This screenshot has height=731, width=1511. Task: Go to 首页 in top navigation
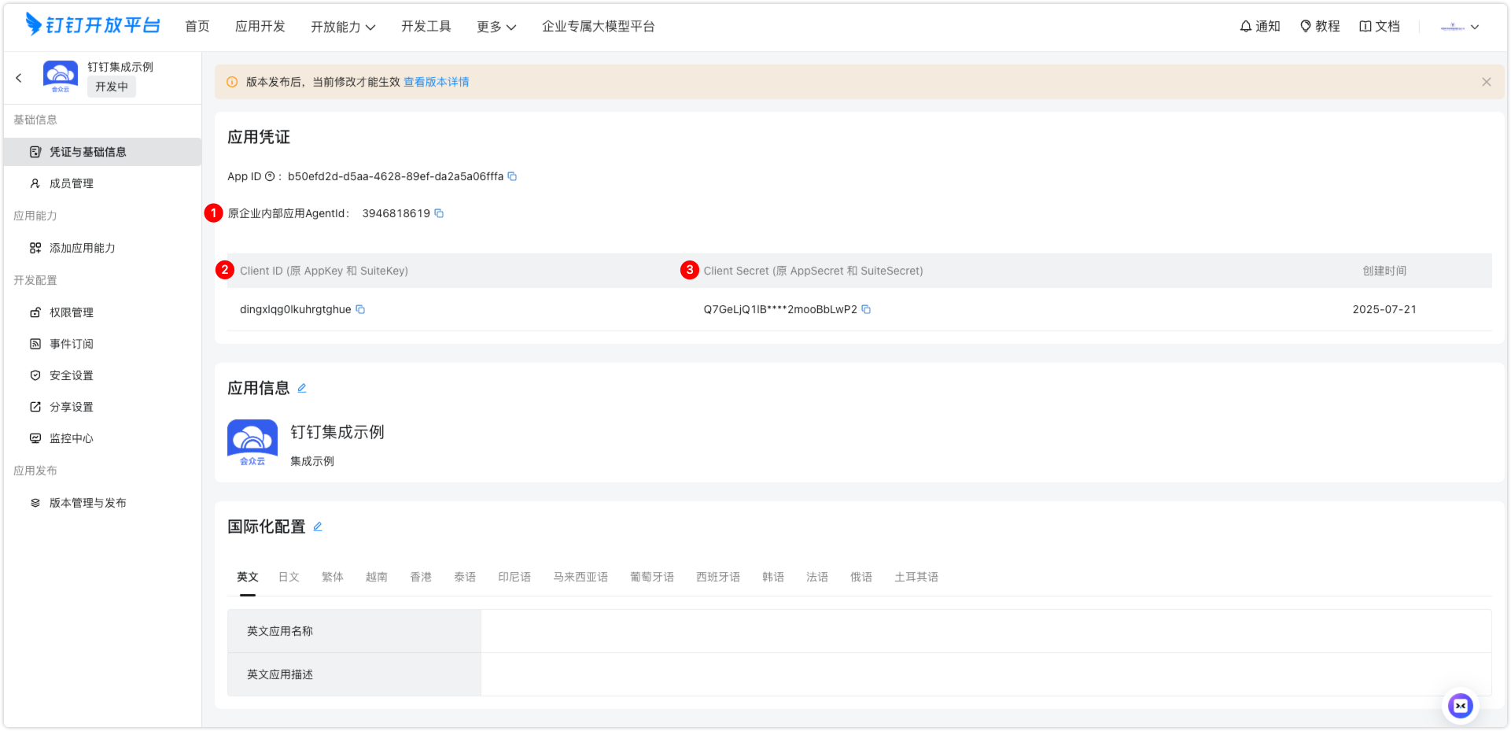197,26
